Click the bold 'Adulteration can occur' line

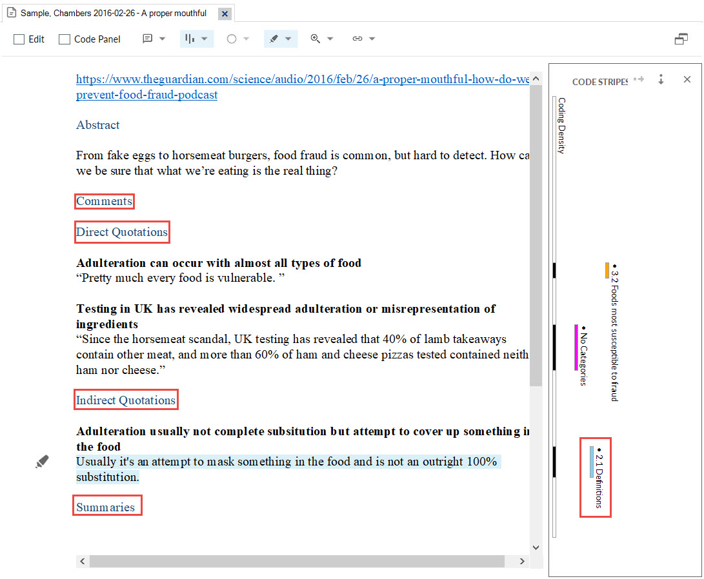point(219,263)
